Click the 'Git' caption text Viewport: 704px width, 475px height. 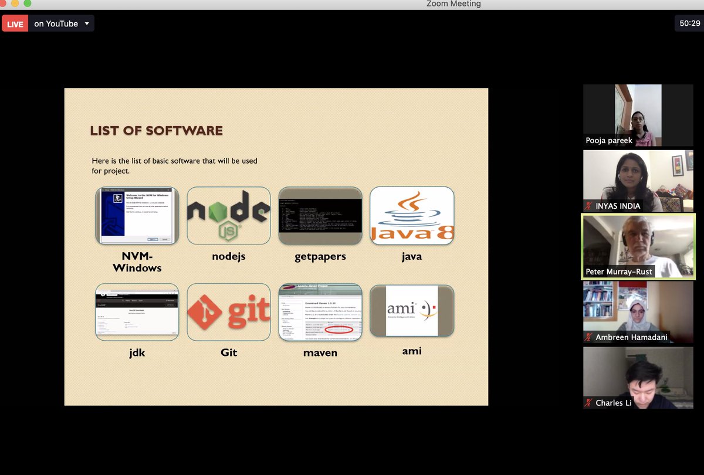coord(229,353)
